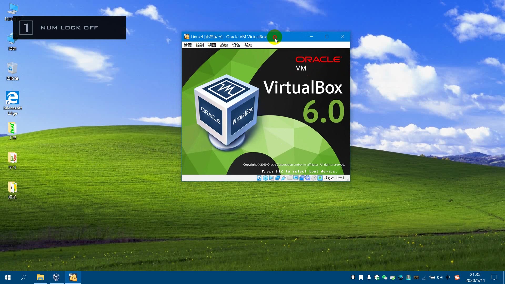505x284 pixels.
Task: Open the optical drive status icon
Action: coord(265,178)
